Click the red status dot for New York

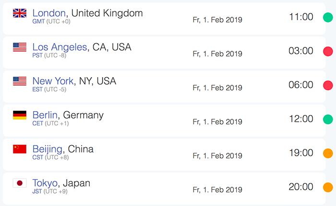click(x=328, y=85)
